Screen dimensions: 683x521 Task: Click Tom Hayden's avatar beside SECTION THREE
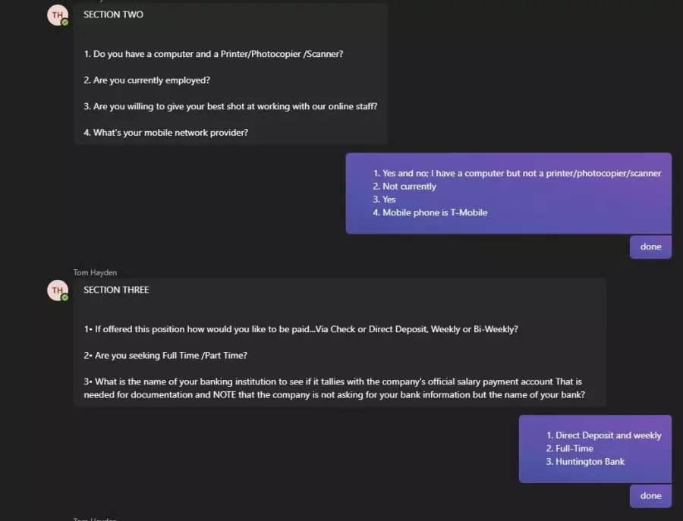(58, 290)
